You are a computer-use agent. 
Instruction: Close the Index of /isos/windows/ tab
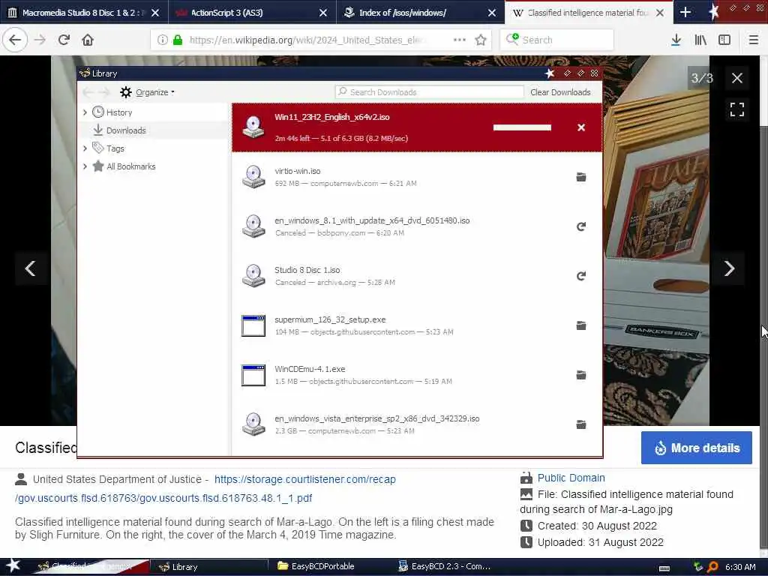click(x=492, y=13)
